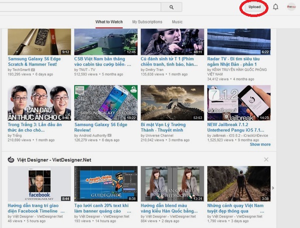Visit the TNUT - TV channel link
The width and height of the screenshot is (300, 228).
[87, 69]
